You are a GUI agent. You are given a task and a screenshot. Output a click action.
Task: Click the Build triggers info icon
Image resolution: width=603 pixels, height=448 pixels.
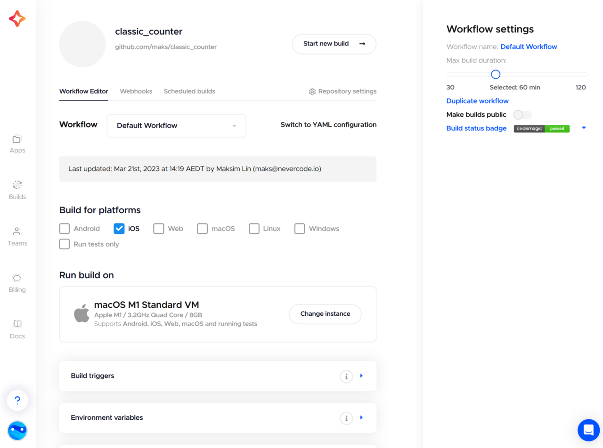tap(346, 376)
